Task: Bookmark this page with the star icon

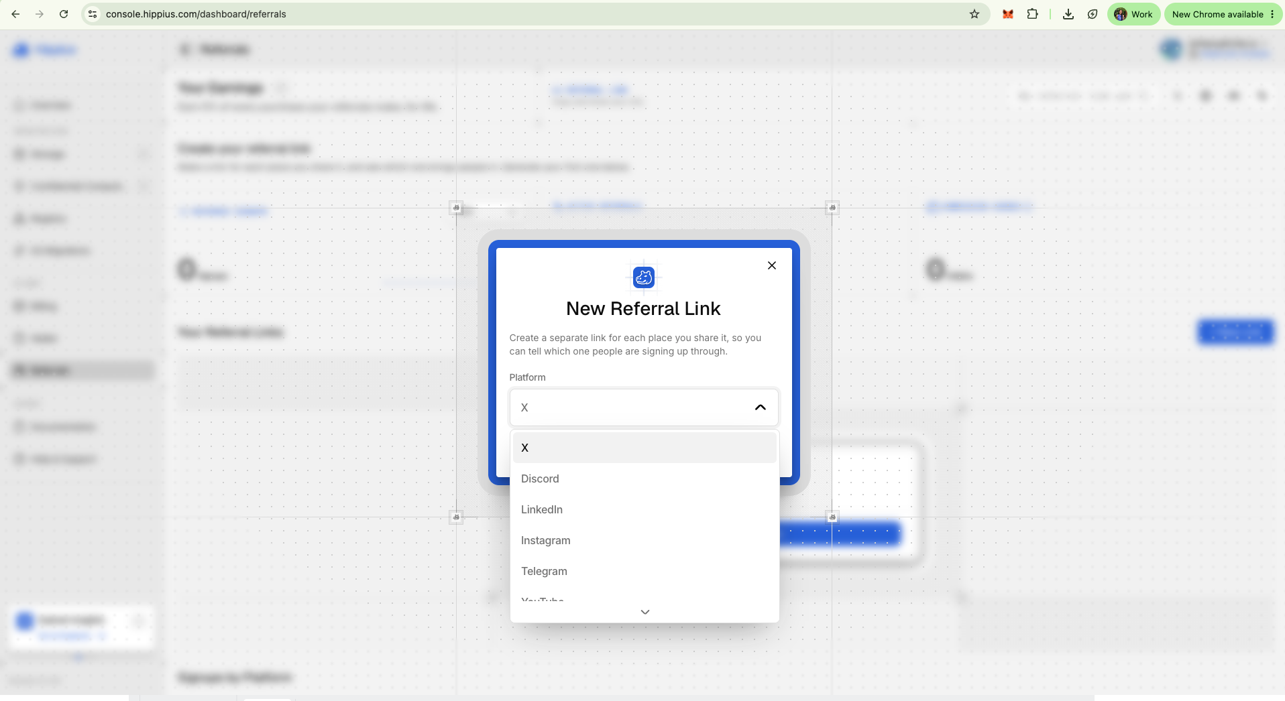Action: pos(974,14)
